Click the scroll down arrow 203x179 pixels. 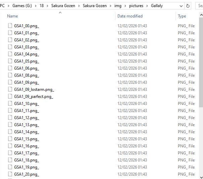[x=201, y=177]
